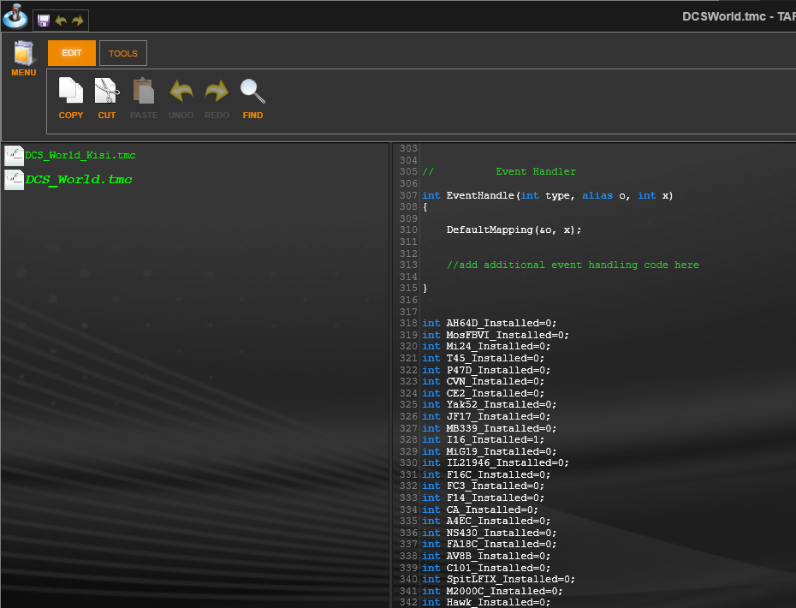
Task: Click the FA18C_Installed=0 line
Action: click(490, 545)
